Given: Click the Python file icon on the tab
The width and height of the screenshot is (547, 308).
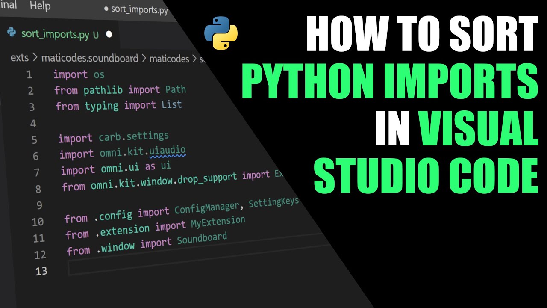Looking at the screenshot, I should 12,32.
